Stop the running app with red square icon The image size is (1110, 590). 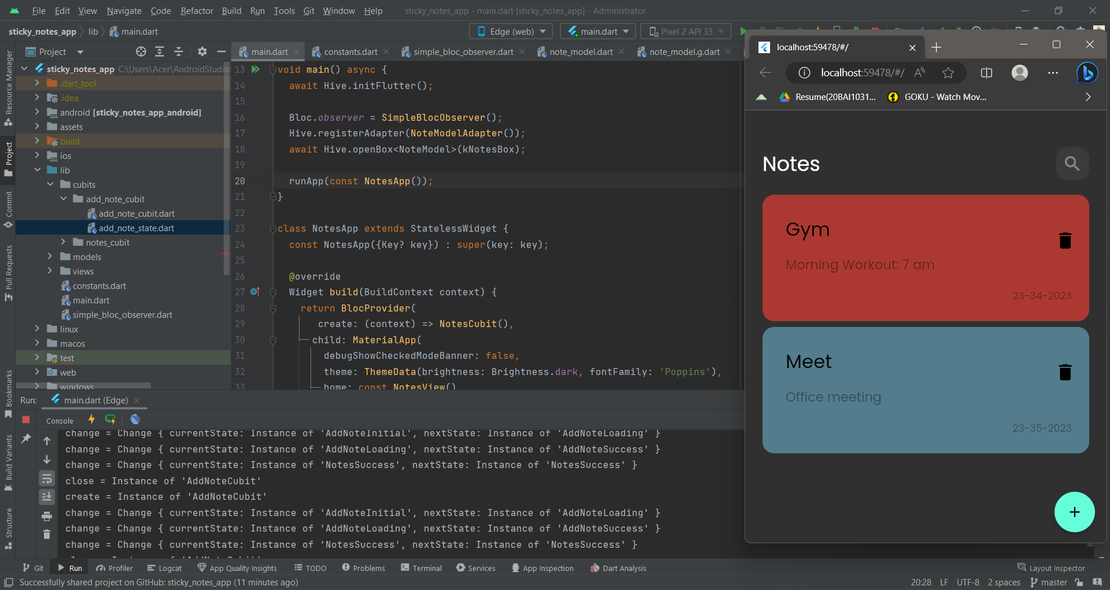click(x=26, y=420)
